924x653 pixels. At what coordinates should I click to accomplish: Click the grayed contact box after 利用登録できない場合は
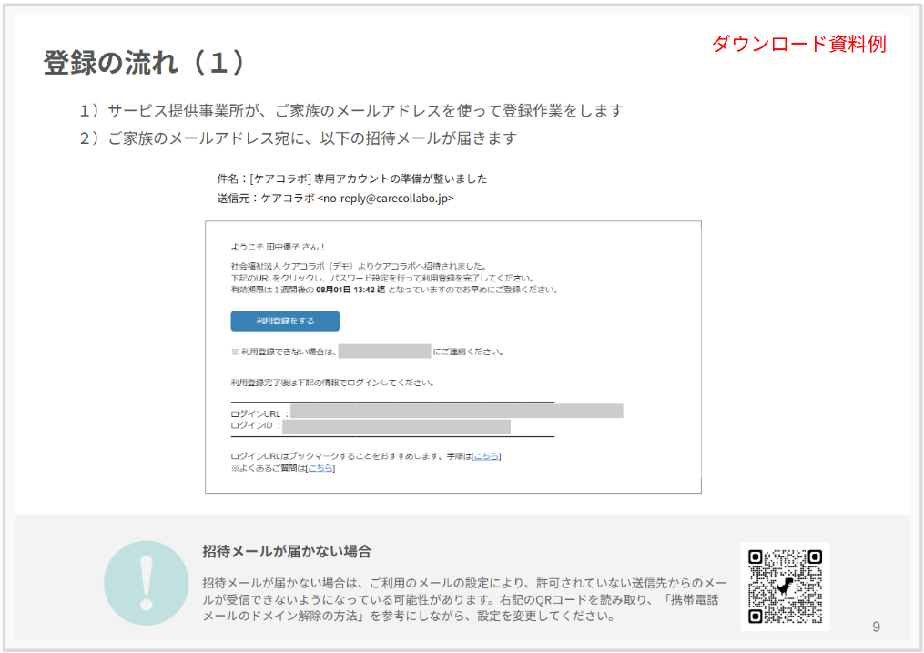(x=385, y=352)
